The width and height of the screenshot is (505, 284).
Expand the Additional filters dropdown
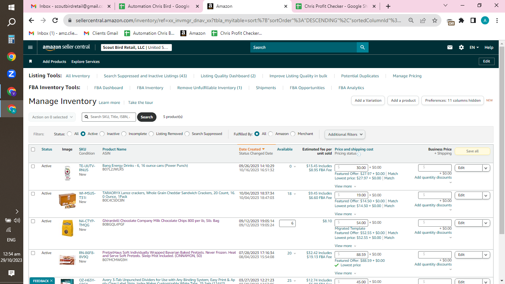click(x=345, y=134)
